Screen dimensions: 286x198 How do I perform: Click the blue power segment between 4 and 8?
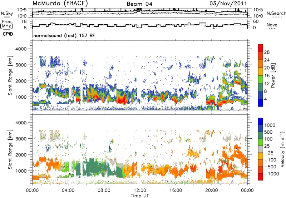click(x=261, y=95)
